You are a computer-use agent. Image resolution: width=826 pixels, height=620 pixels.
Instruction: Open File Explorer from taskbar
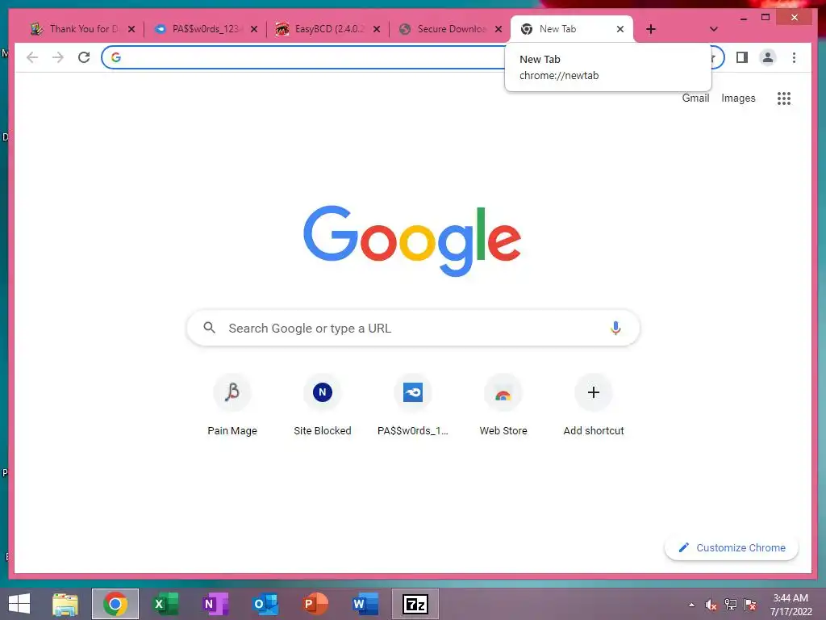tap(65, 604)
